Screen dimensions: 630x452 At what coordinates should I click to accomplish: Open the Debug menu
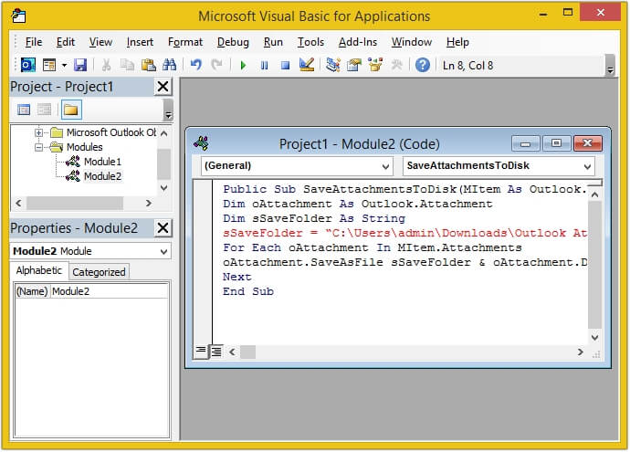point(233,42)
